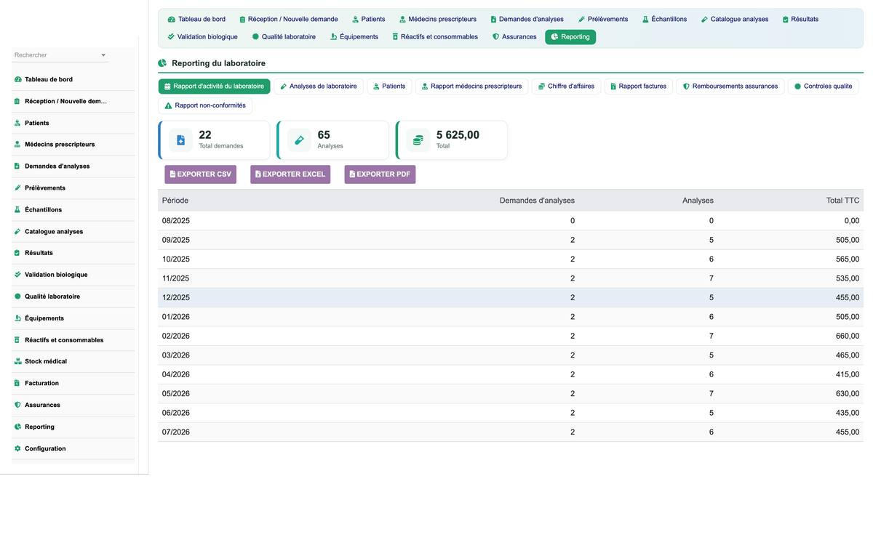Switch to Chiffre d'affaires report tab
The width and height of the screenshot is (873, 540).
tap(566, 86)
